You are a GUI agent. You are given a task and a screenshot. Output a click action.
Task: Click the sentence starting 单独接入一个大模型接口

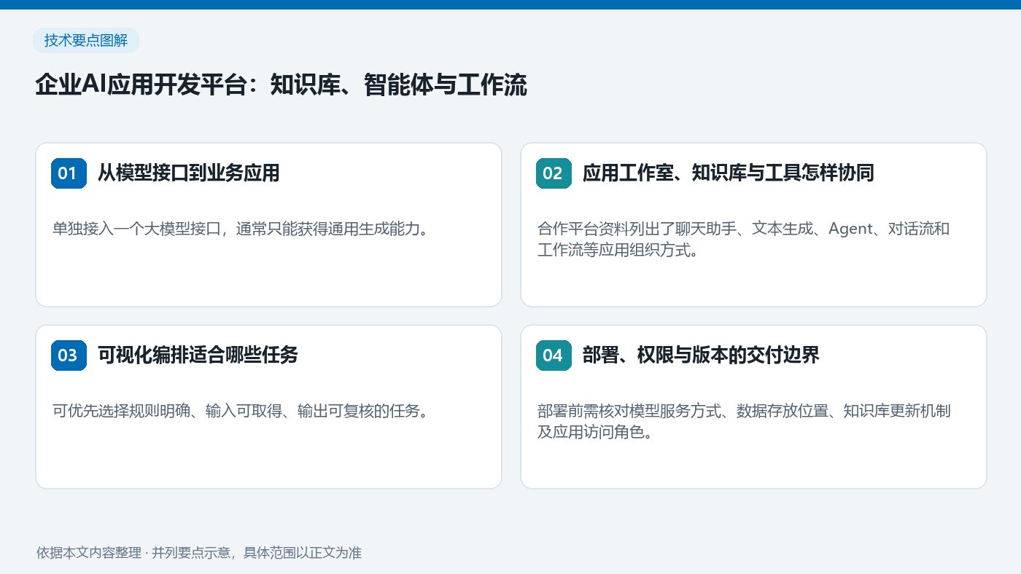pos(240,229)
